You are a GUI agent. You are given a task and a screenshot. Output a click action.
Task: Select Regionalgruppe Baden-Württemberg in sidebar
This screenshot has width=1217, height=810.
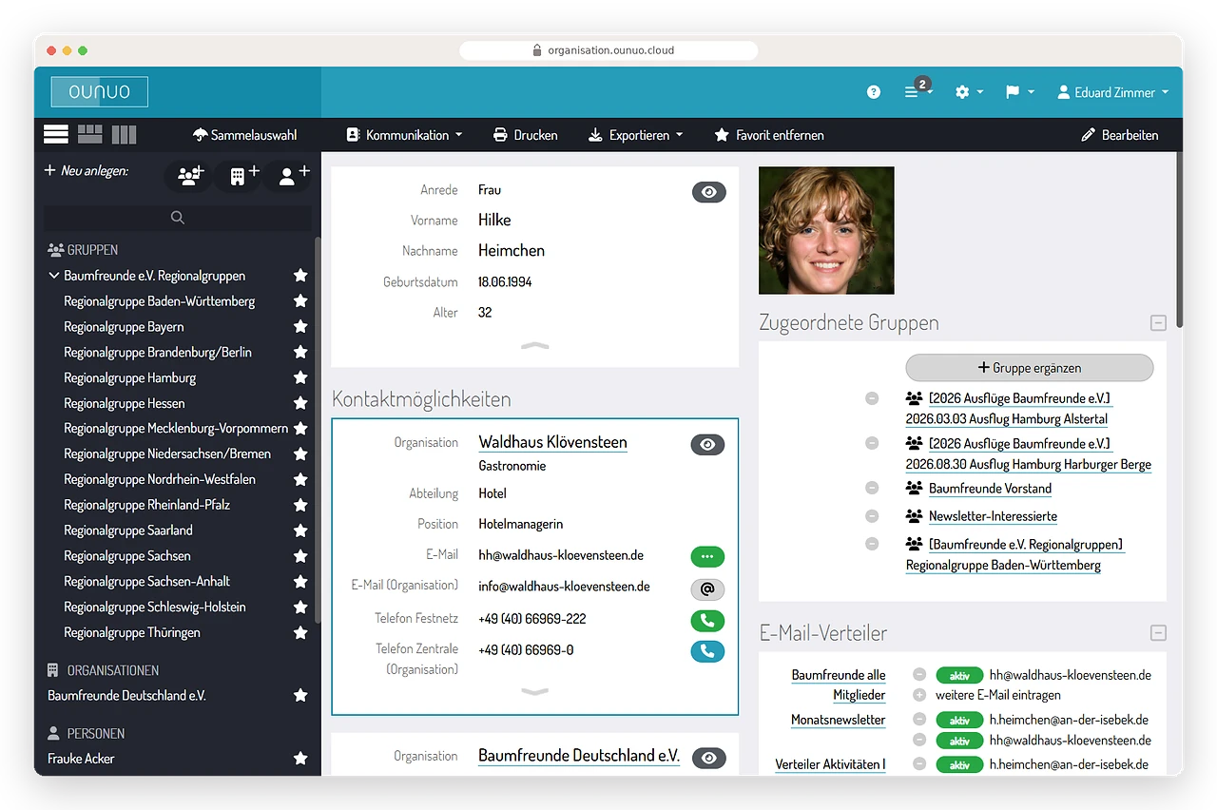click(x=159, y=301)
